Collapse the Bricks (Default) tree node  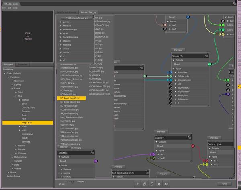[4, 73]
